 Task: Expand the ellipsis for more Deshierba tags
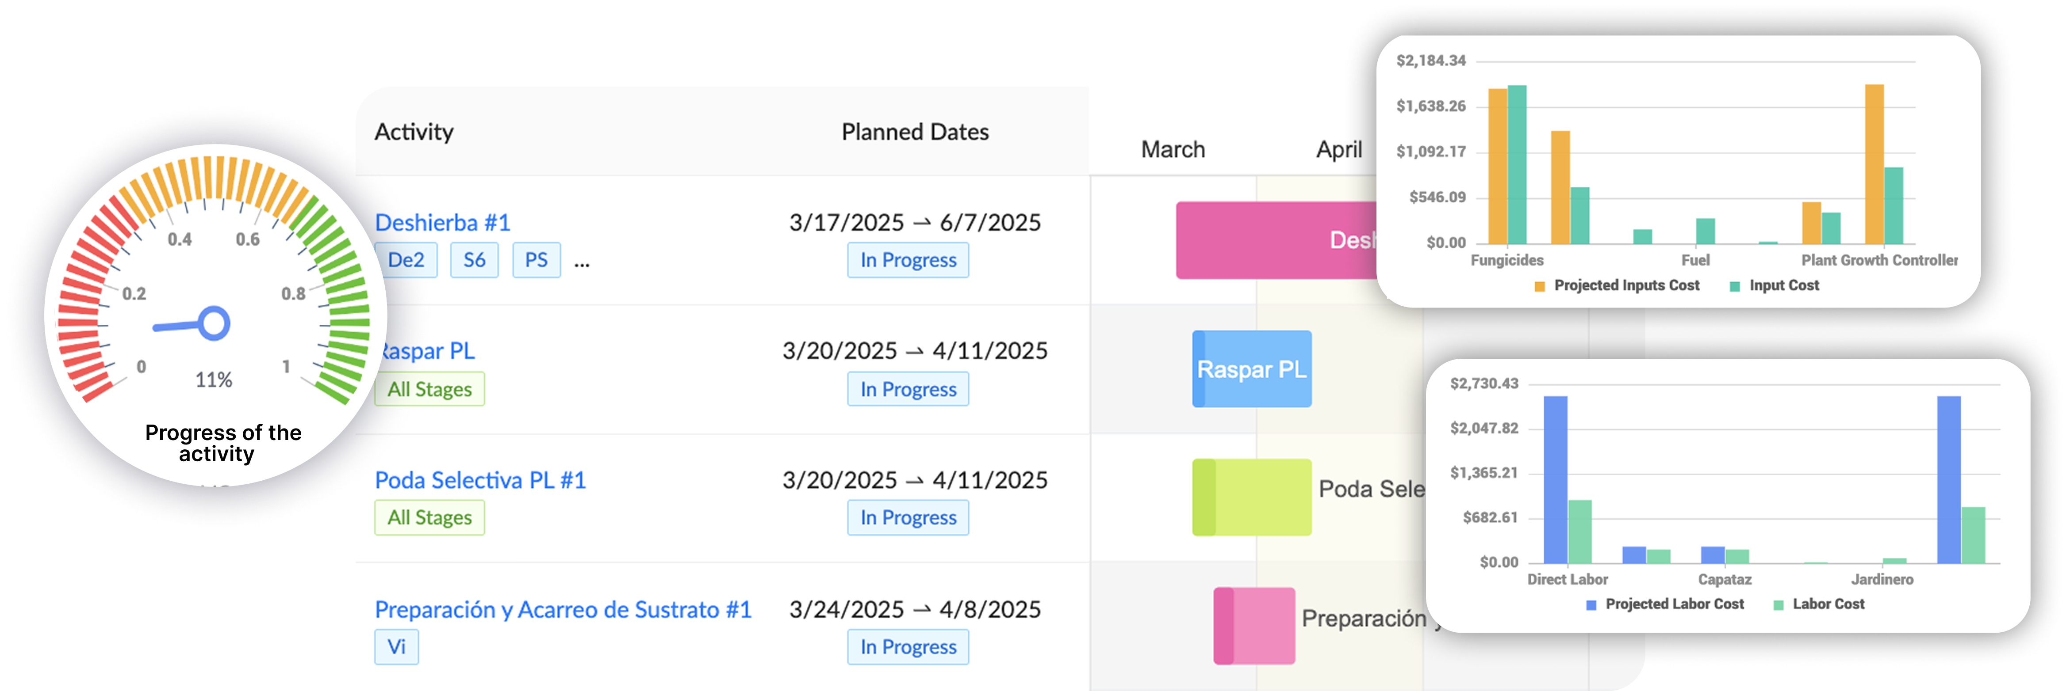coord(582,262)
